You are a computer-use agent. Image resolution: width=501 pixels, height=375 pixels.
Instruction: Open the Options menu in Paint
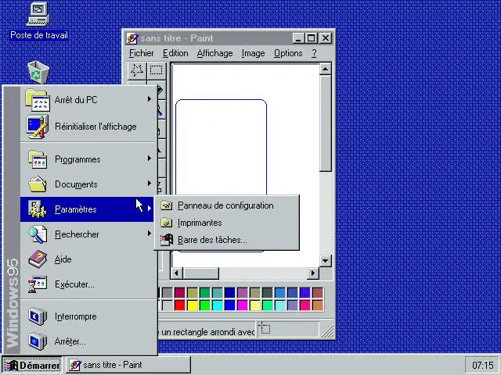(288, 53)
